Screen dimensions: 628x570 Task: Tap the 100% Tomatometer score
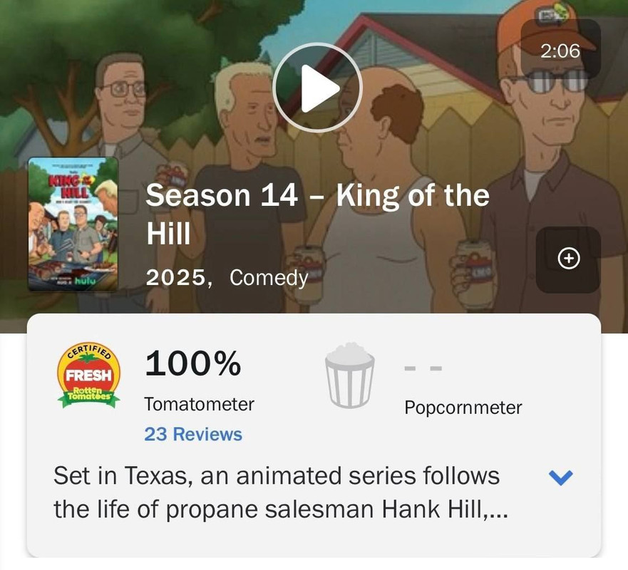click(x=193, y=363)
